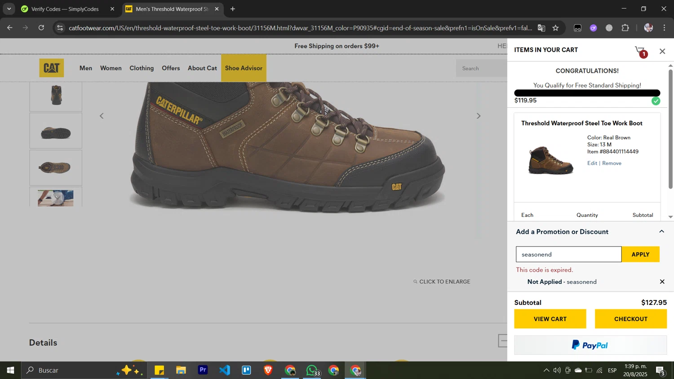Click the promo code input field
This screenshot has width=674, height=379.
pos(568,254)
